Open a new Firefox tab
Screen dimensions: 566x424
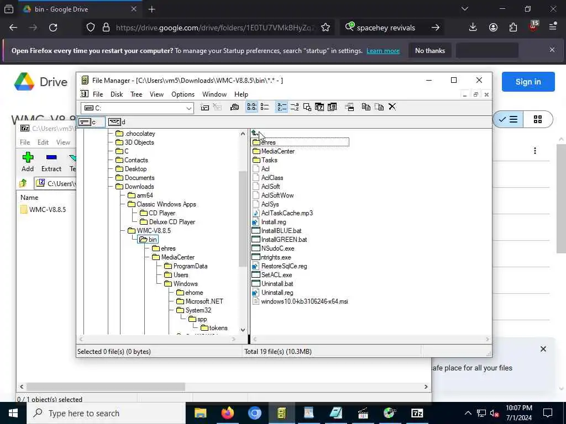point(151,9)
